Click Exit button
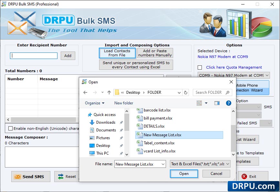280x192 pixels. pos(253,177)
